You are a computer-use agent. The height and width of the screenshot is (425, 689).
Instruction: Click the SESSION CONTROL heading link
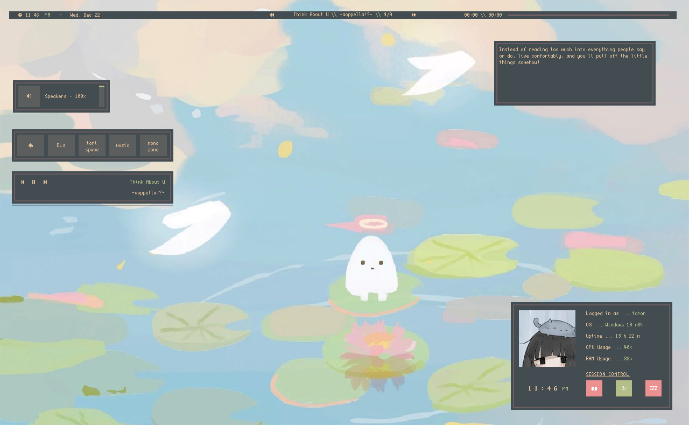[607, 374]
